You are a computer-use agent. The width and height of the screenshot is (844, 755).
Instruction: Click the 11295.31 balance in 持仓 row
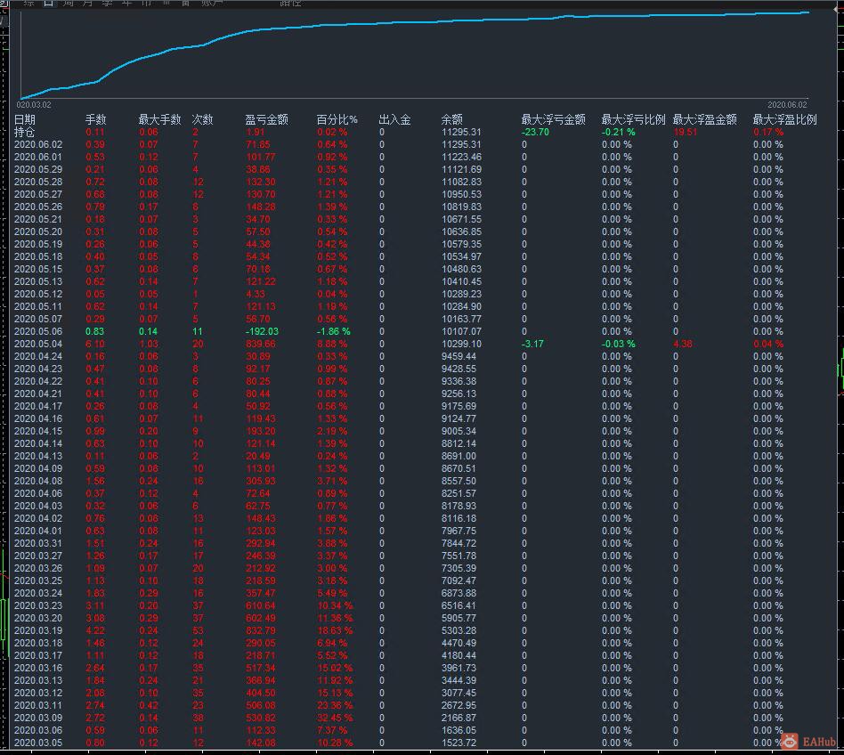tap(461, 132)
